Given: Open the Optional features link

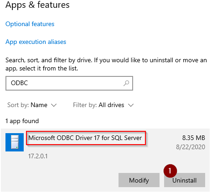Looking at the screenshot, I should click(30, 24).
